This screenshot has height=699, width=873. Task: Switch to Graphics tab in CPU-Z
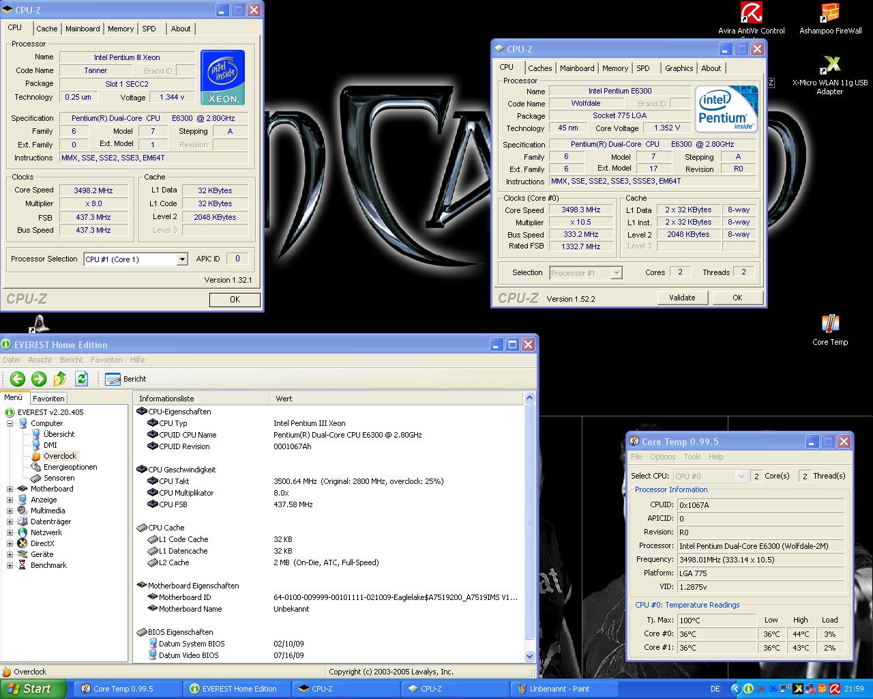coord(679,68)
